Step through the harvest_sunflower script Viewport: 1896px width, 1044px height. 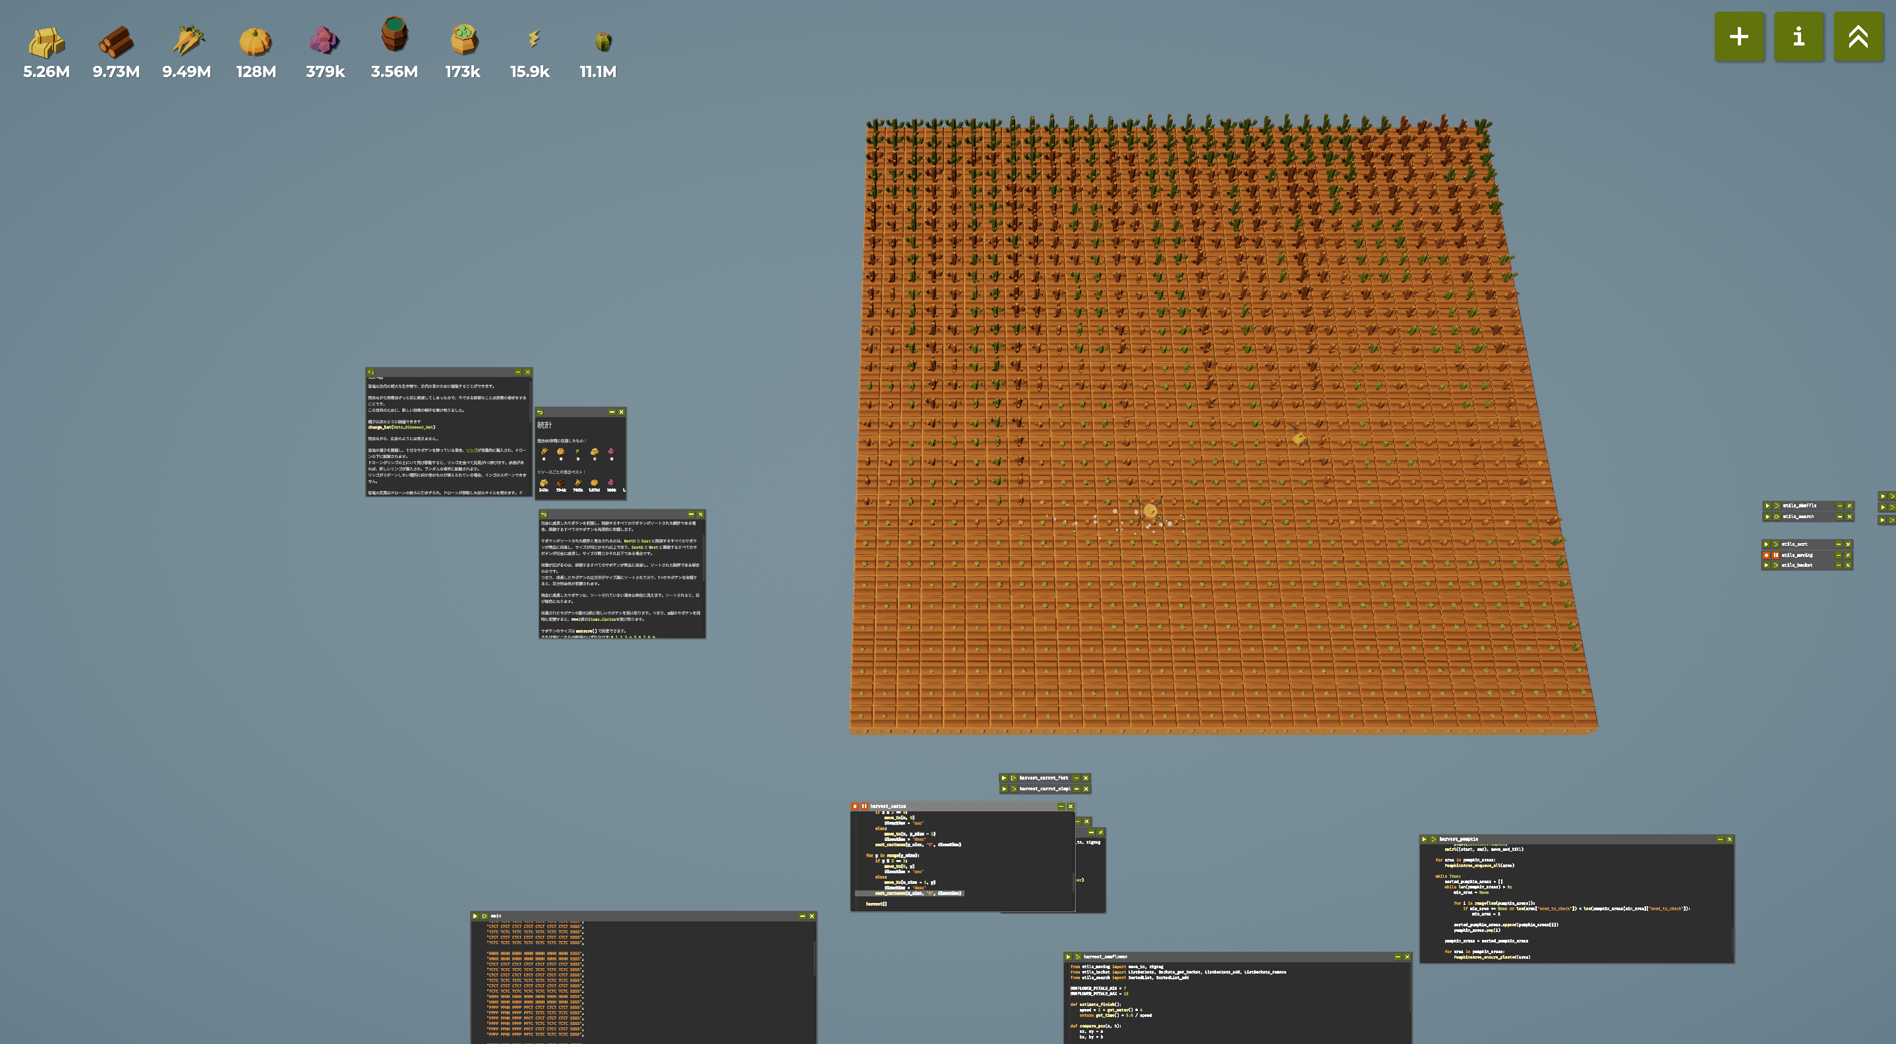pos(1077,957)
